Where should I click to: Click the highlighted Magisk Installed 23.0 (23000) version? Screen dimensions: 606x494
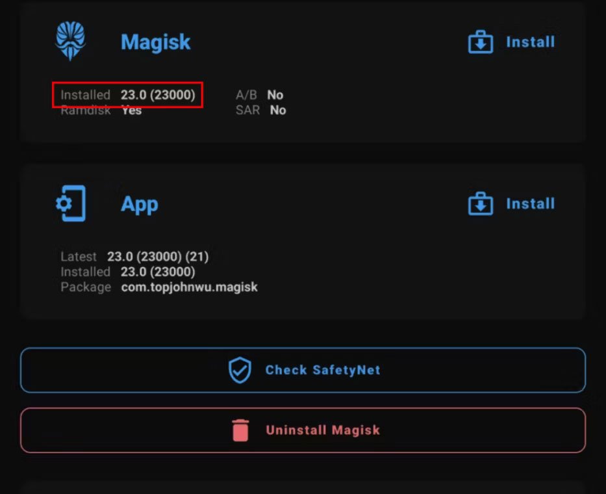pos(128,95)
